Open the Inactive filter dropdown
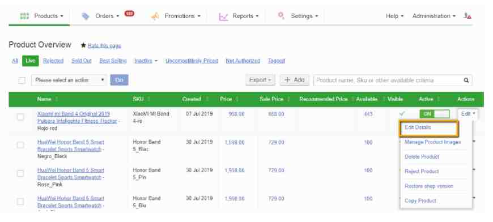 click(x=146, y=61)
